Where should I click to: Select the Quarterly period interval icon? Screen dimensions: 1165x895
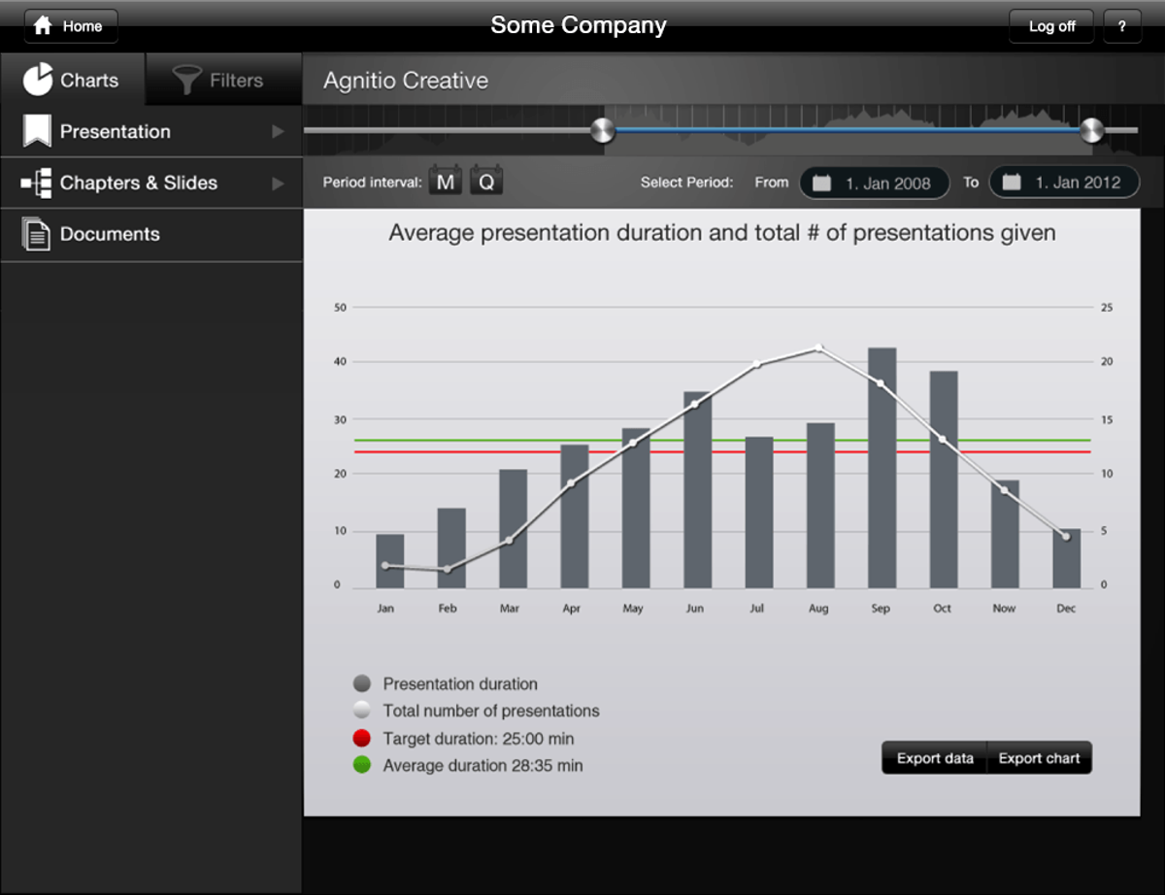485,180
